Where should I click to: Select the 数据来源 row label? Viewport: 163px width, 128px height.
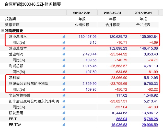click(x=12, y=25)
